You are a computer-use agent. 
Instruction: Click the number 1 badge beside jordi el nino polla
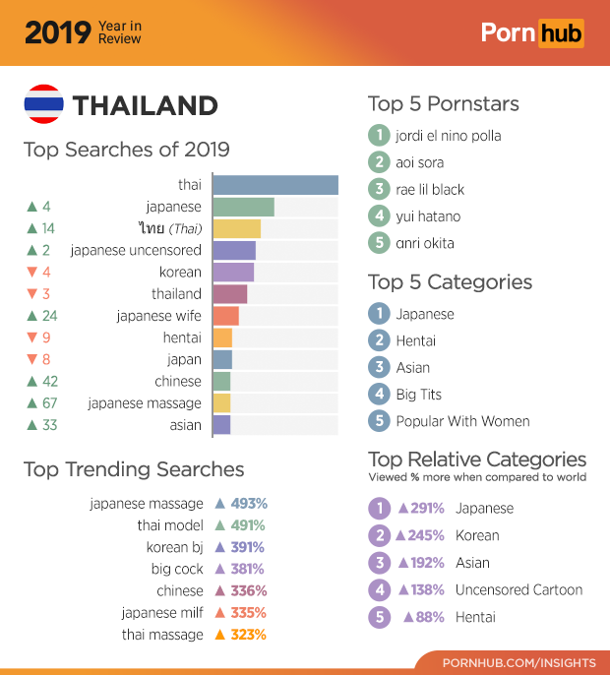[x=378, y=136]
